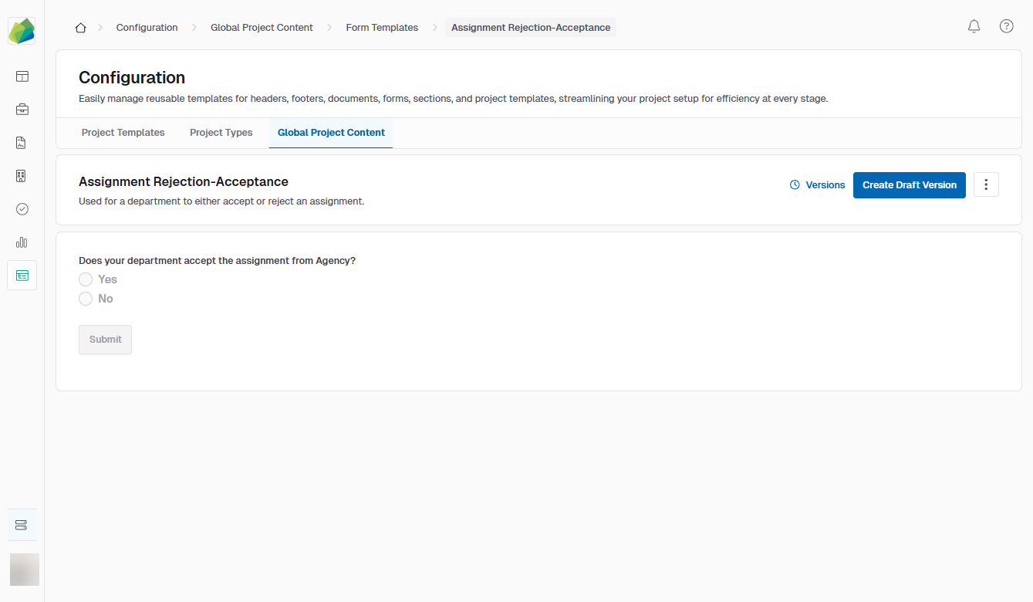This screenshot has height=602, width=1033.
Task: Click the Create Draft Version button
Action: point(909,185)
